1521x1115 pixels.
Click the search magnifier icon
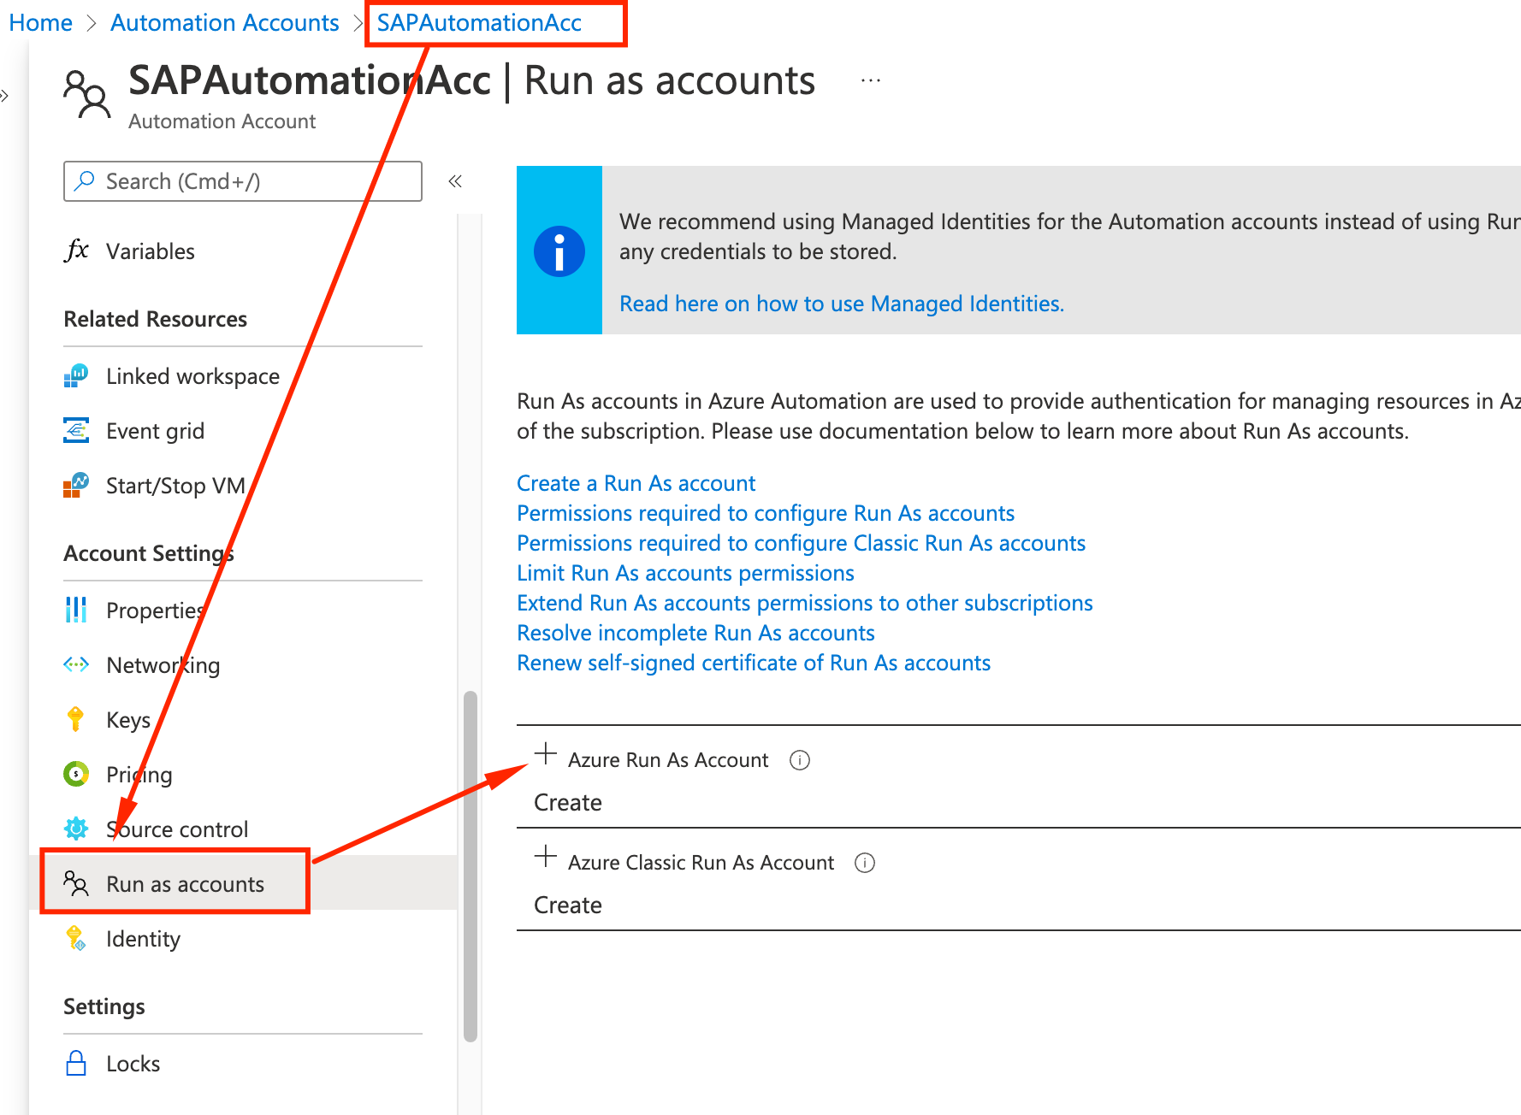tap(85, 180)
